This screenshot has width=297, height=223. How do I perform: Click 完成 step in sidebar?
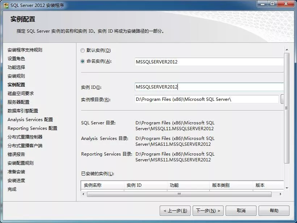click(12, 189)
